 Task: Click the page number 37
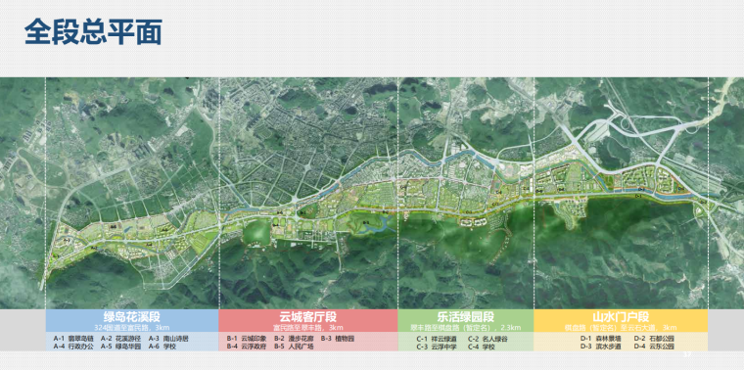(x=687, y=354)
